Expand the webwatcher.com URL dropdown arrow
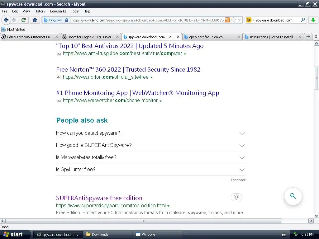319x239 pixels. point(160,101)
